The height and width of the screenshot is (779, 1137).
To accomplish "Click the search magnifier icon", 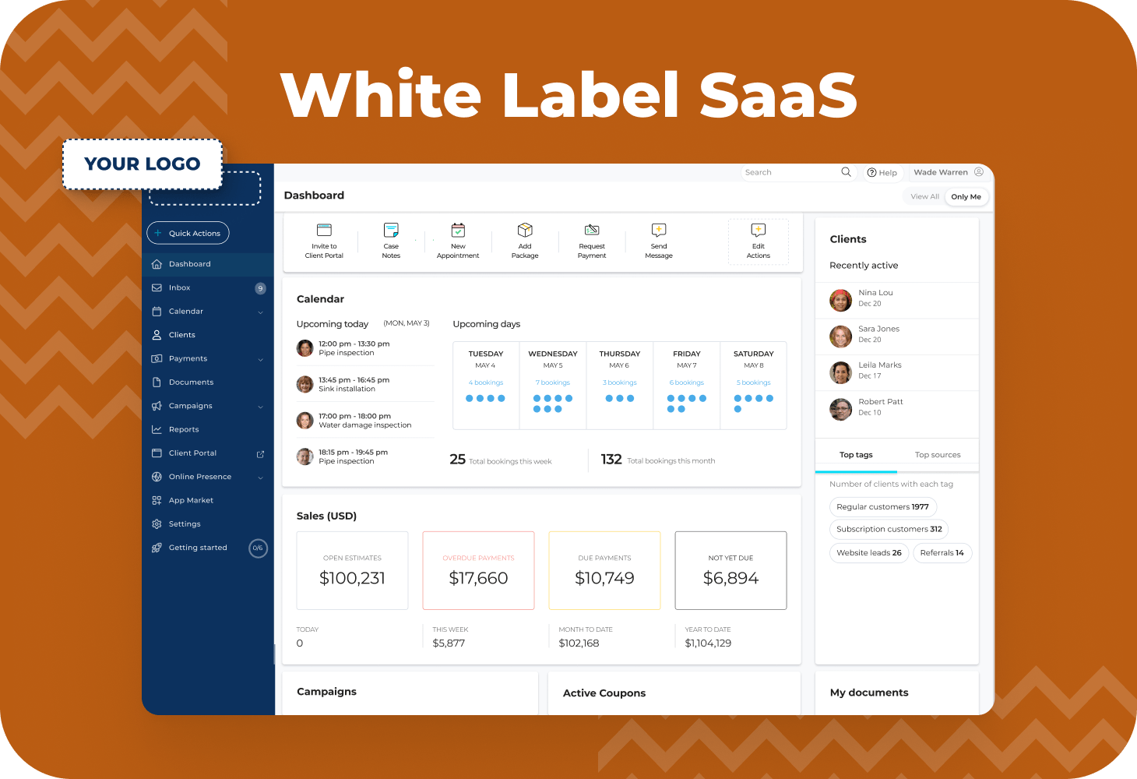I will [x=846, y=172].
